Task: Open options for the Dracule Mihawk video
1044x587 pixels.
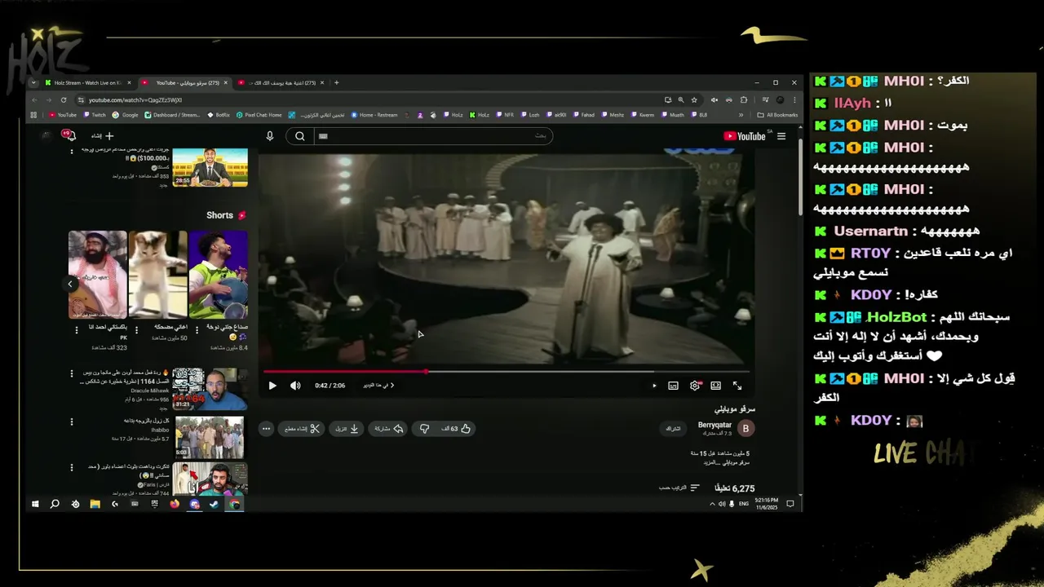Action: coord(72,375)
